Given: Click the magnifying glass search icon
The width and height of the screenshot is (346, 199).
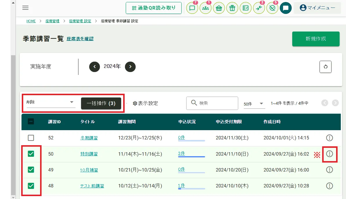Looking at the screenshot, I should (x=194, y=103).
